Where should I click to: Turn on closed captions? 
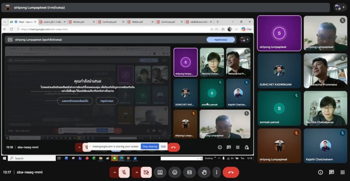click(189, 172)
